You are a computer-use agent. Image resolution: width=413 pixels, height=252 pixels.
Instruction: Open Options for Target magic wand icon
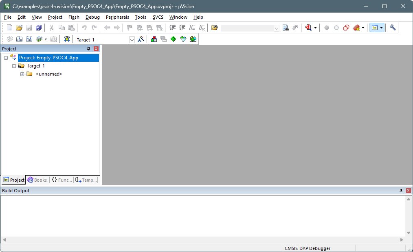pyautogui.click(x=141, y=39)
